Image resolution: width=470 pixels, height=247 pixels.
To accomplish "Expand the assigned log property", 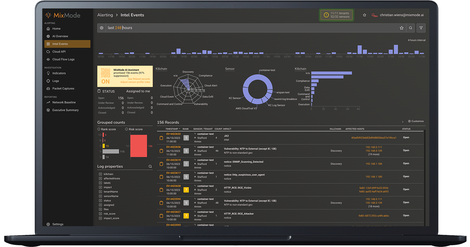I will [100, 205].
